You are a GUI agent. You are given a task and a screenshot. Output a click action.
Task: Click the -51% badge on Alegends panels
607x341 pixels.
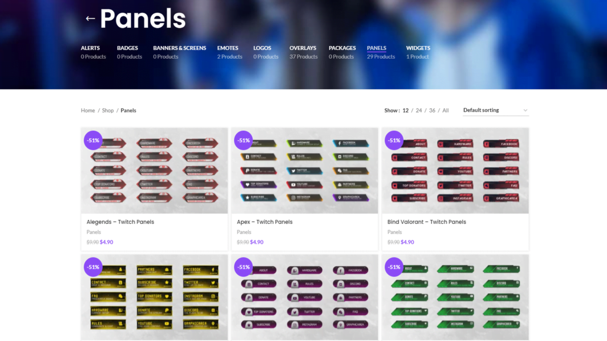(x=93, y=140)
